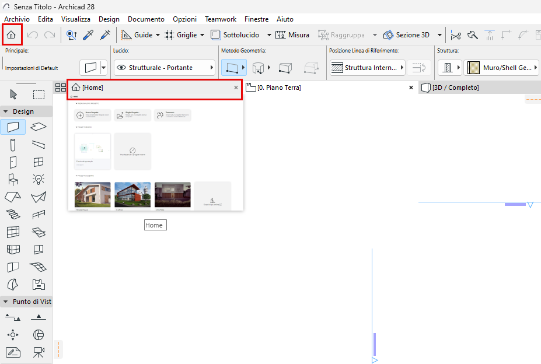Collapse the Design toolbox section
This screenshot has height=364, width=541.
(5, 111)
